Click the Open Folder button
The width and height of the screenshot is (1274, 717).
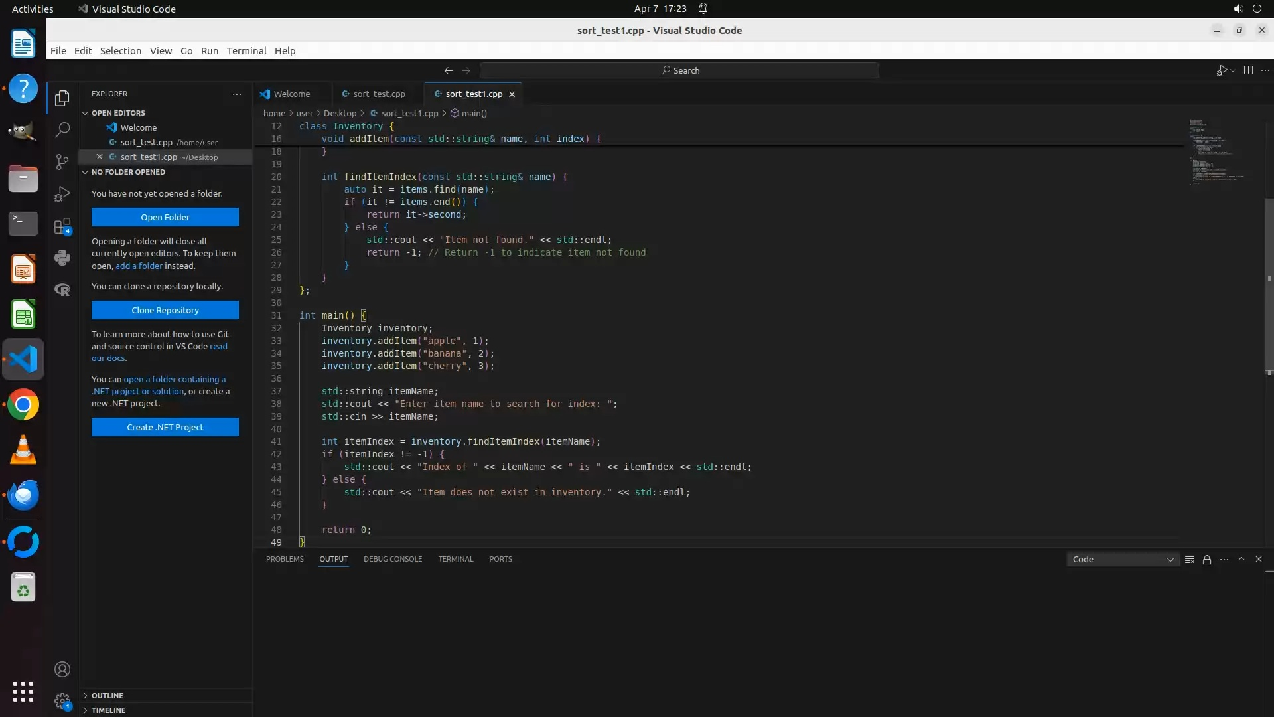pyautogui.click(x=165, y=217)
